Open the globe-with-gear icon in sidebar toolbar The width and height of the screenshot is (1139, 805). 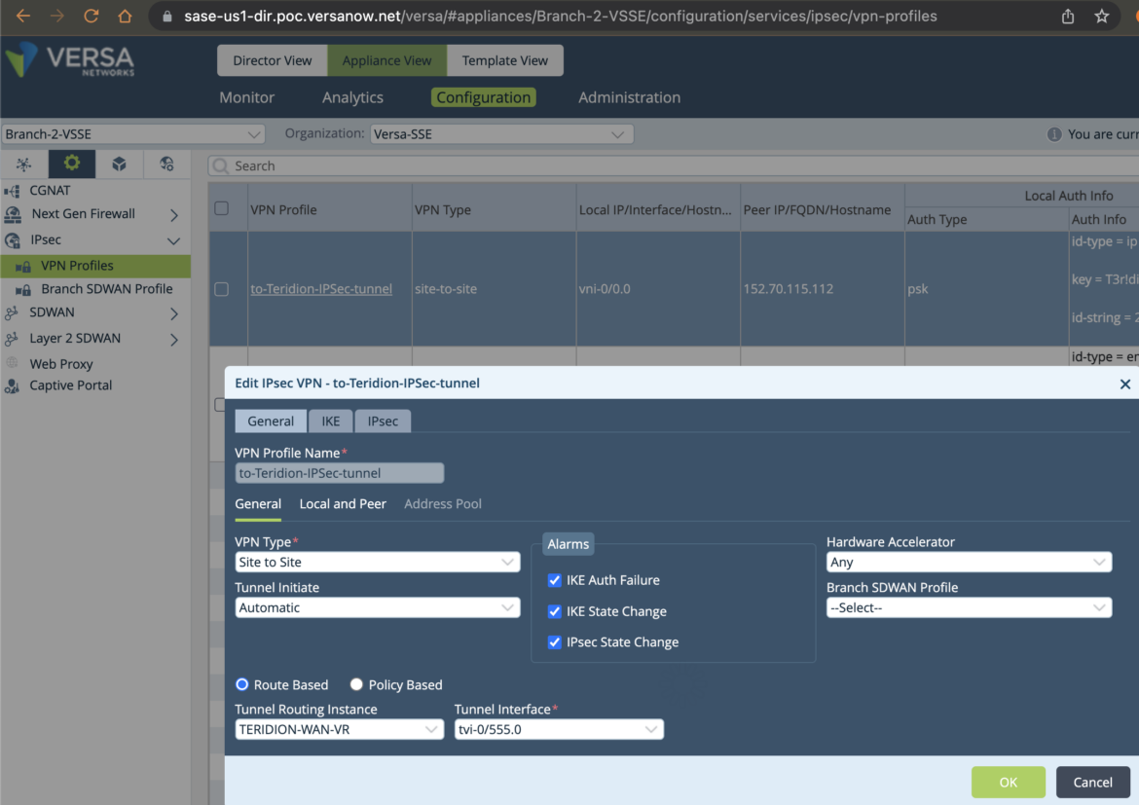[x=165, y=164]
